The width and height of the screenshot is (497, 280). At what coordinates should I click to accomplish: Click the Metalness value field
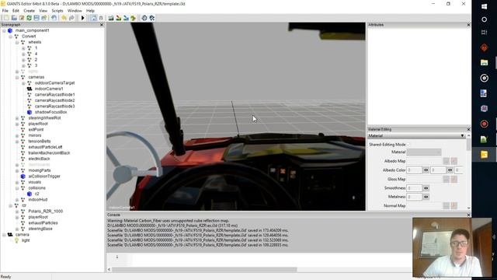pyautogui.click(x=414, y=197)
